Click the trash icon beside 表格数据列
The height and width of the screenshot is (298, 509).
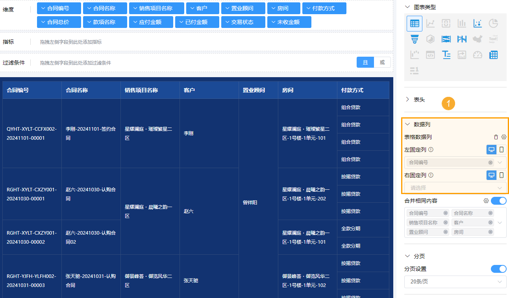[496, 137]
